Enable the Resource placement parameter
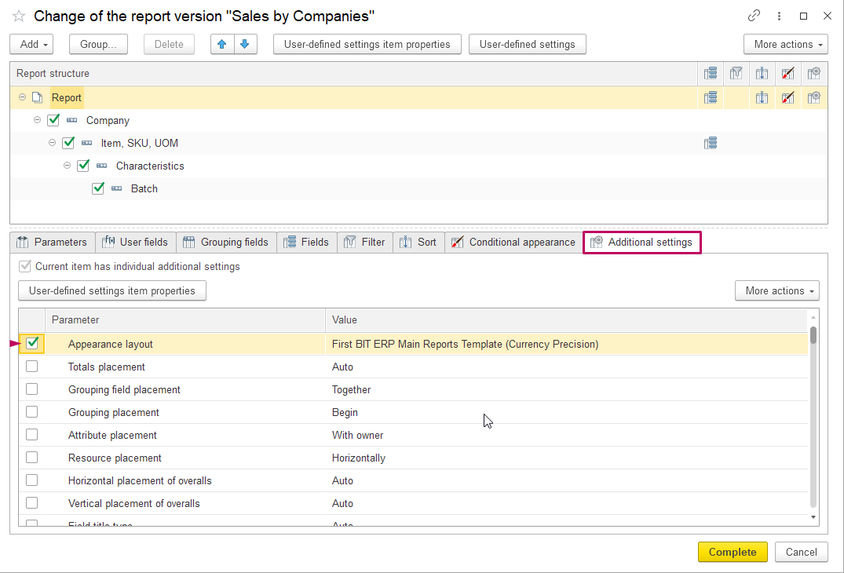844x573 pixels. pos(31,458)
